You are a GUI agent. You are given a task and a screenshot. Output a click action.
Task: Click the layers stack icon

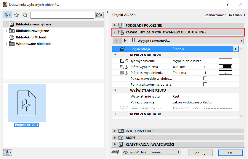point(115,152)
